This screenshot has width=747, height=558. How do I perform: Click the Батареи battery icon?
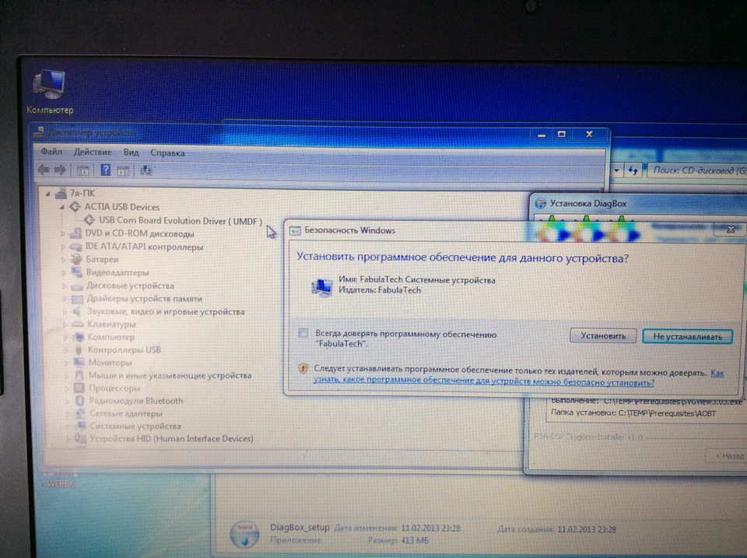click(x=75, y=259)
